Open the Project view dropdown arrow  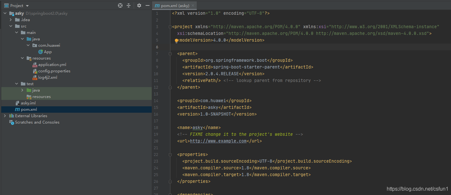click(x=27, y=6)
